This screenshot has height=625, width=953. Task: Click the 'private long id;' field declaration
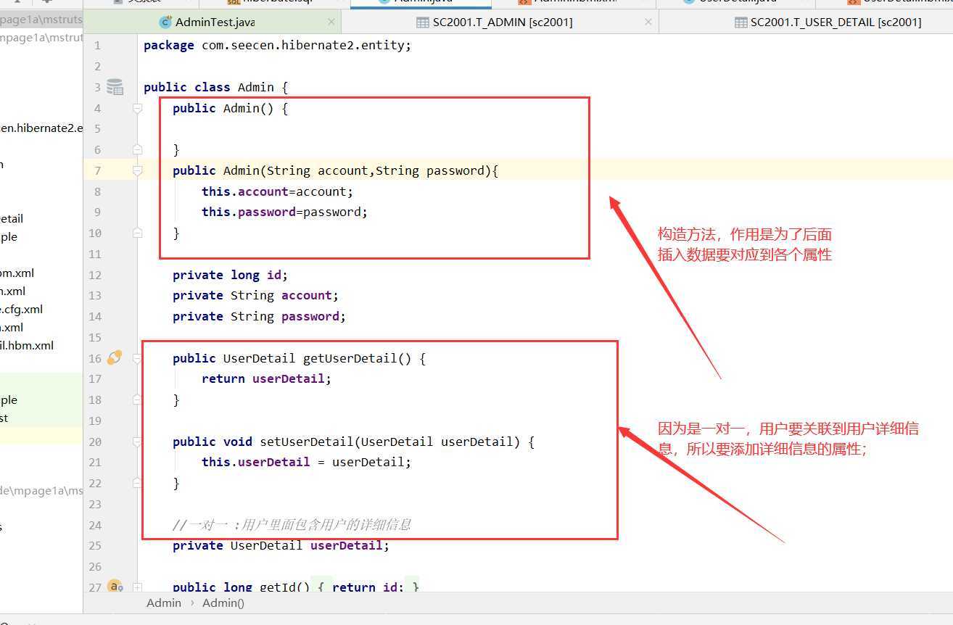tap(230, 275)
